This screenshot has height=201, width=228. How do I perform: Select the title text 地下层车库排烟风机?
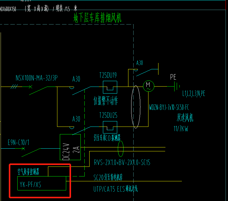point(97,19)
